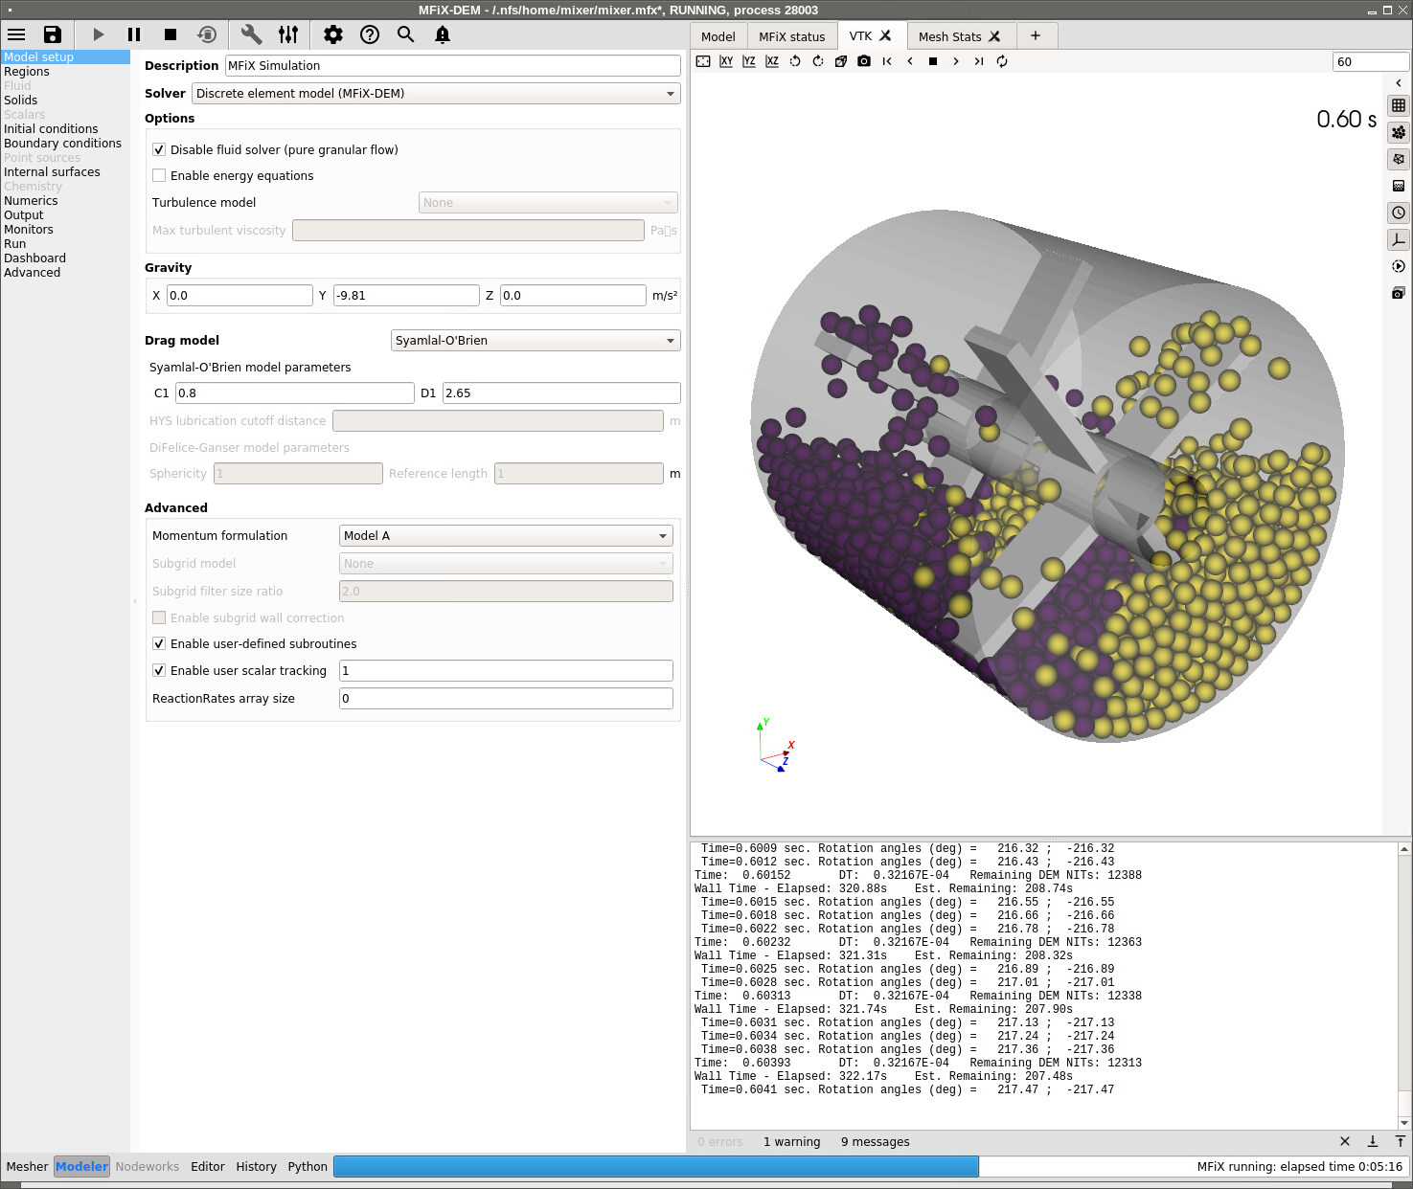The width and height of the screenshot is (1413, 1189).
Task: Reset the VTK view to fit
Action: point(703,61)
